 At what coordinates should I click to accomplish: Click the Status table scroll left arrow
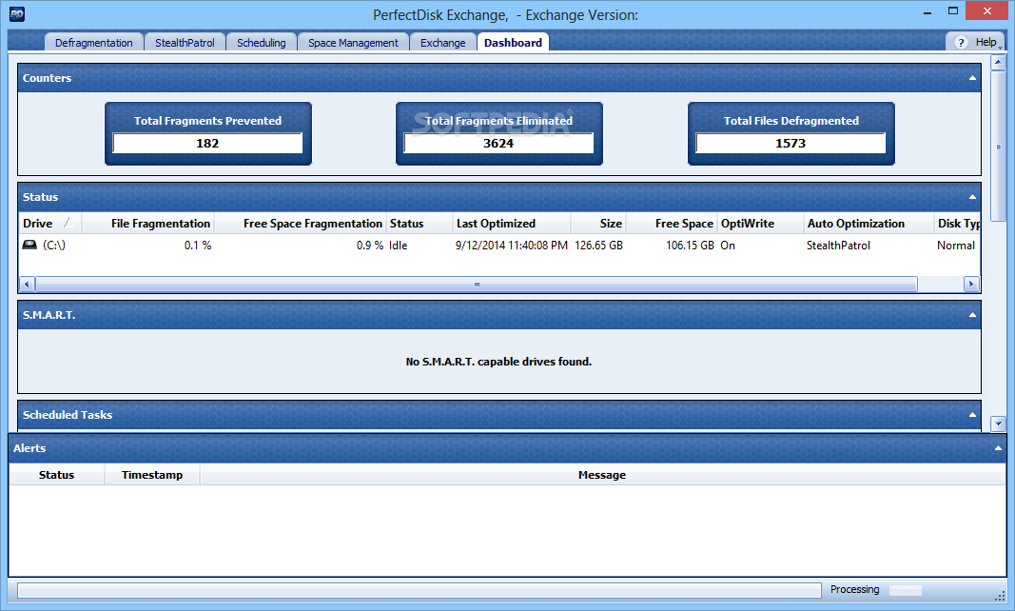pos(27,284)
